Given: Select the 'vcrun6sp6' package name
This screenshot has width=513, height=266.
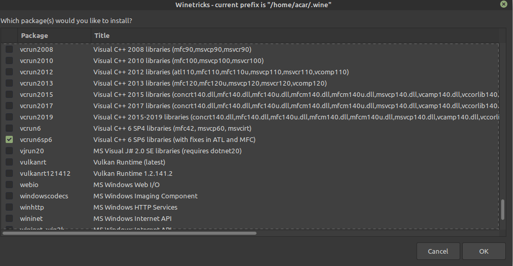Looking at the screenshot, I should (36, 139).
